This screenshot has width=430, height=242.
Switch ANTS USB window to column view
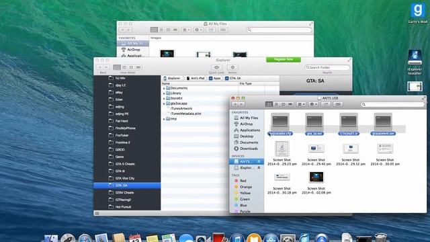pos(284,104)
